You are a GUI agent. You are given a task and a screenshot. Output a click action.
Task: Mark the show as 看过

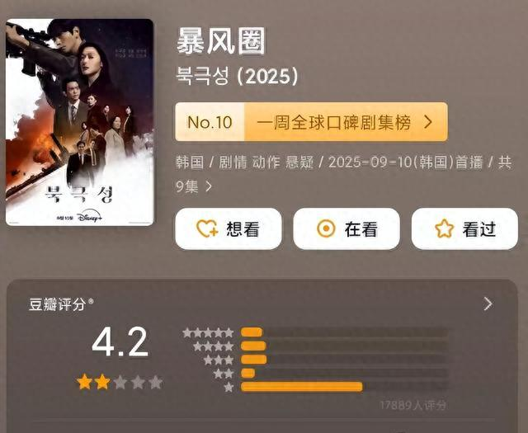[464, 229]
